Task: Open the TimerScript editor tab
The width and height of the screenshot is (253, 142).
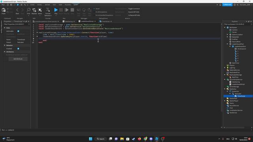Action: tap(106, 21)
